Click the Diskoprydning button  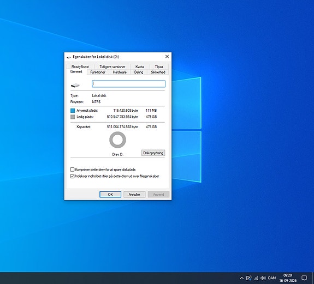[x=153, y=153]
